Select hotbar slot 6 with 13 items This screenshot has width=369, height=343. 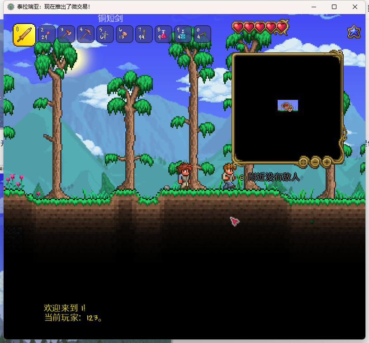click(x=124, y=34)
